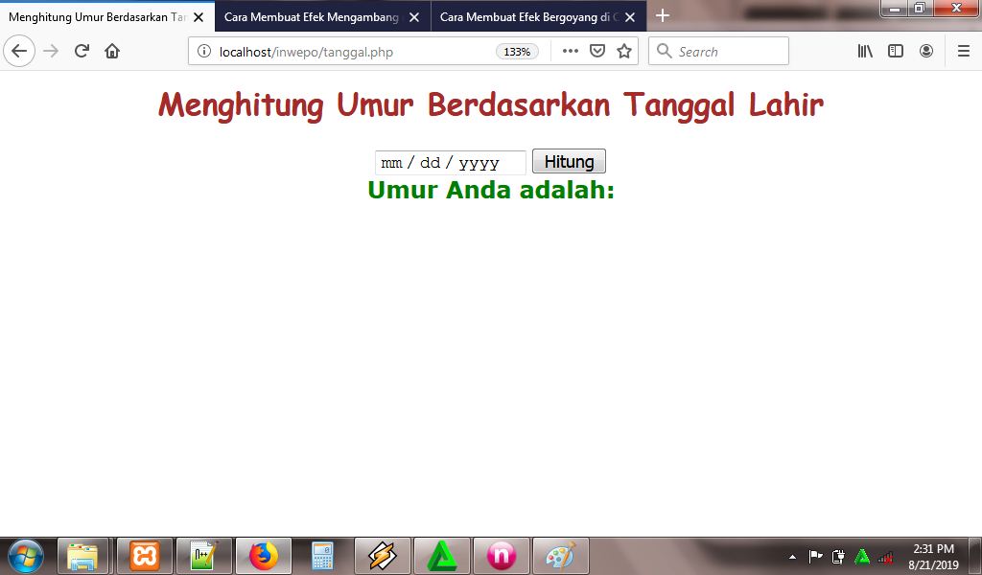Reload the current page
Viewport: 982px width, 575px height.
pyautogui.click(x=81, y=51)
